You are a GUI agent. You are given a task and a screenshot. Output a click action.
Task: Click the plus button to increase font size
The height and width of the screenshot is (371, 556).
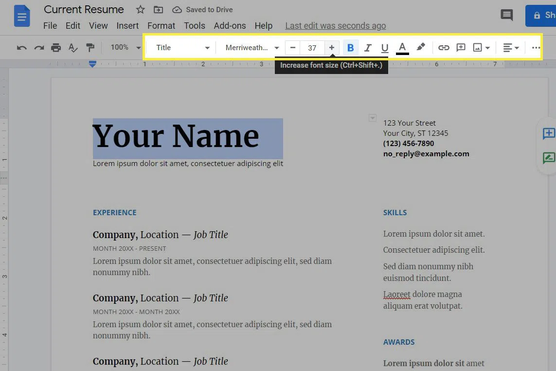pos(332,48)
